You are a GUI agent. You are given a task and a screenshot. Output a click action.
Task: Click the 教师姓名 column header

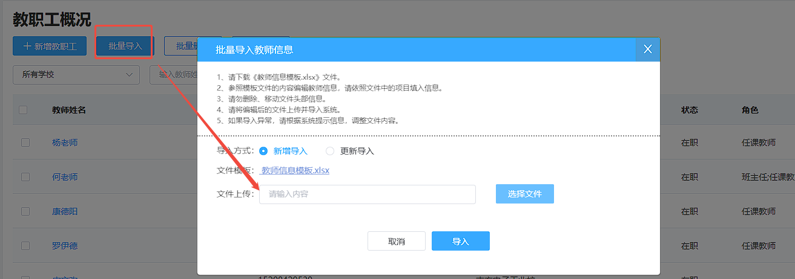coord(69,110)
